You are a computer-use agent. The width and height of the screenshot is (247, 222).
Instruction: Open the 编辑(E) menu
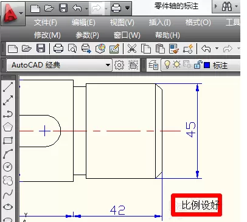coord(83,23)
